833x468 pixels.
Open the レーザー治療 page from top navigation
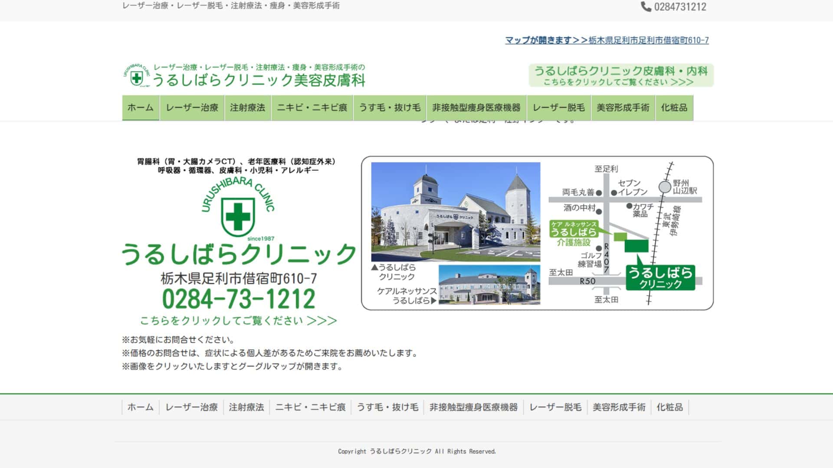click(x=192, y=108)
